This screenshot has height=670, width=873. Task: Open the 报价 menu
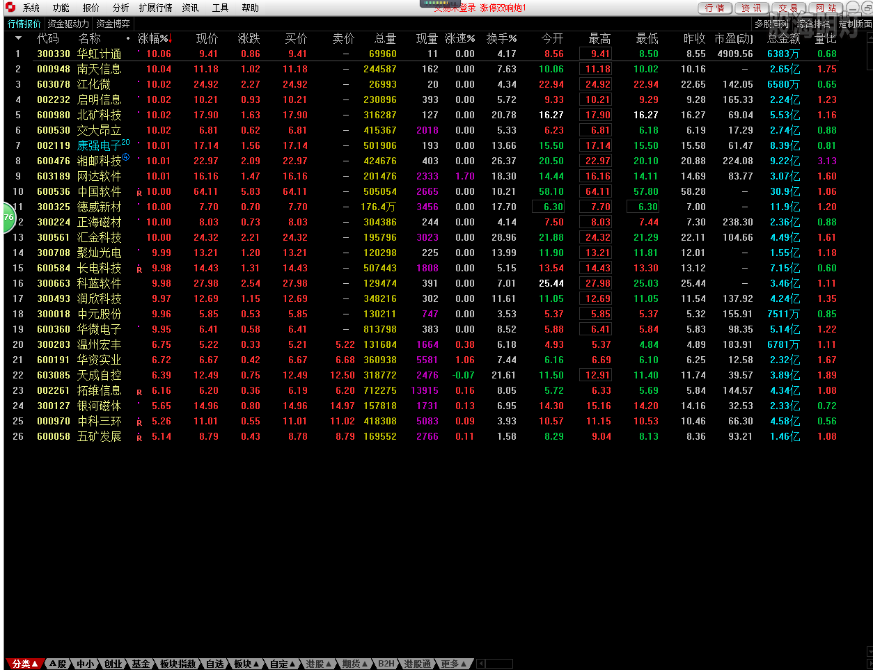(91, 8)
